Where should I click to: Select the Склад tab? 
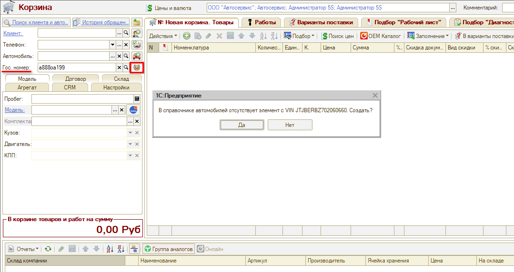tap(121, 78)
